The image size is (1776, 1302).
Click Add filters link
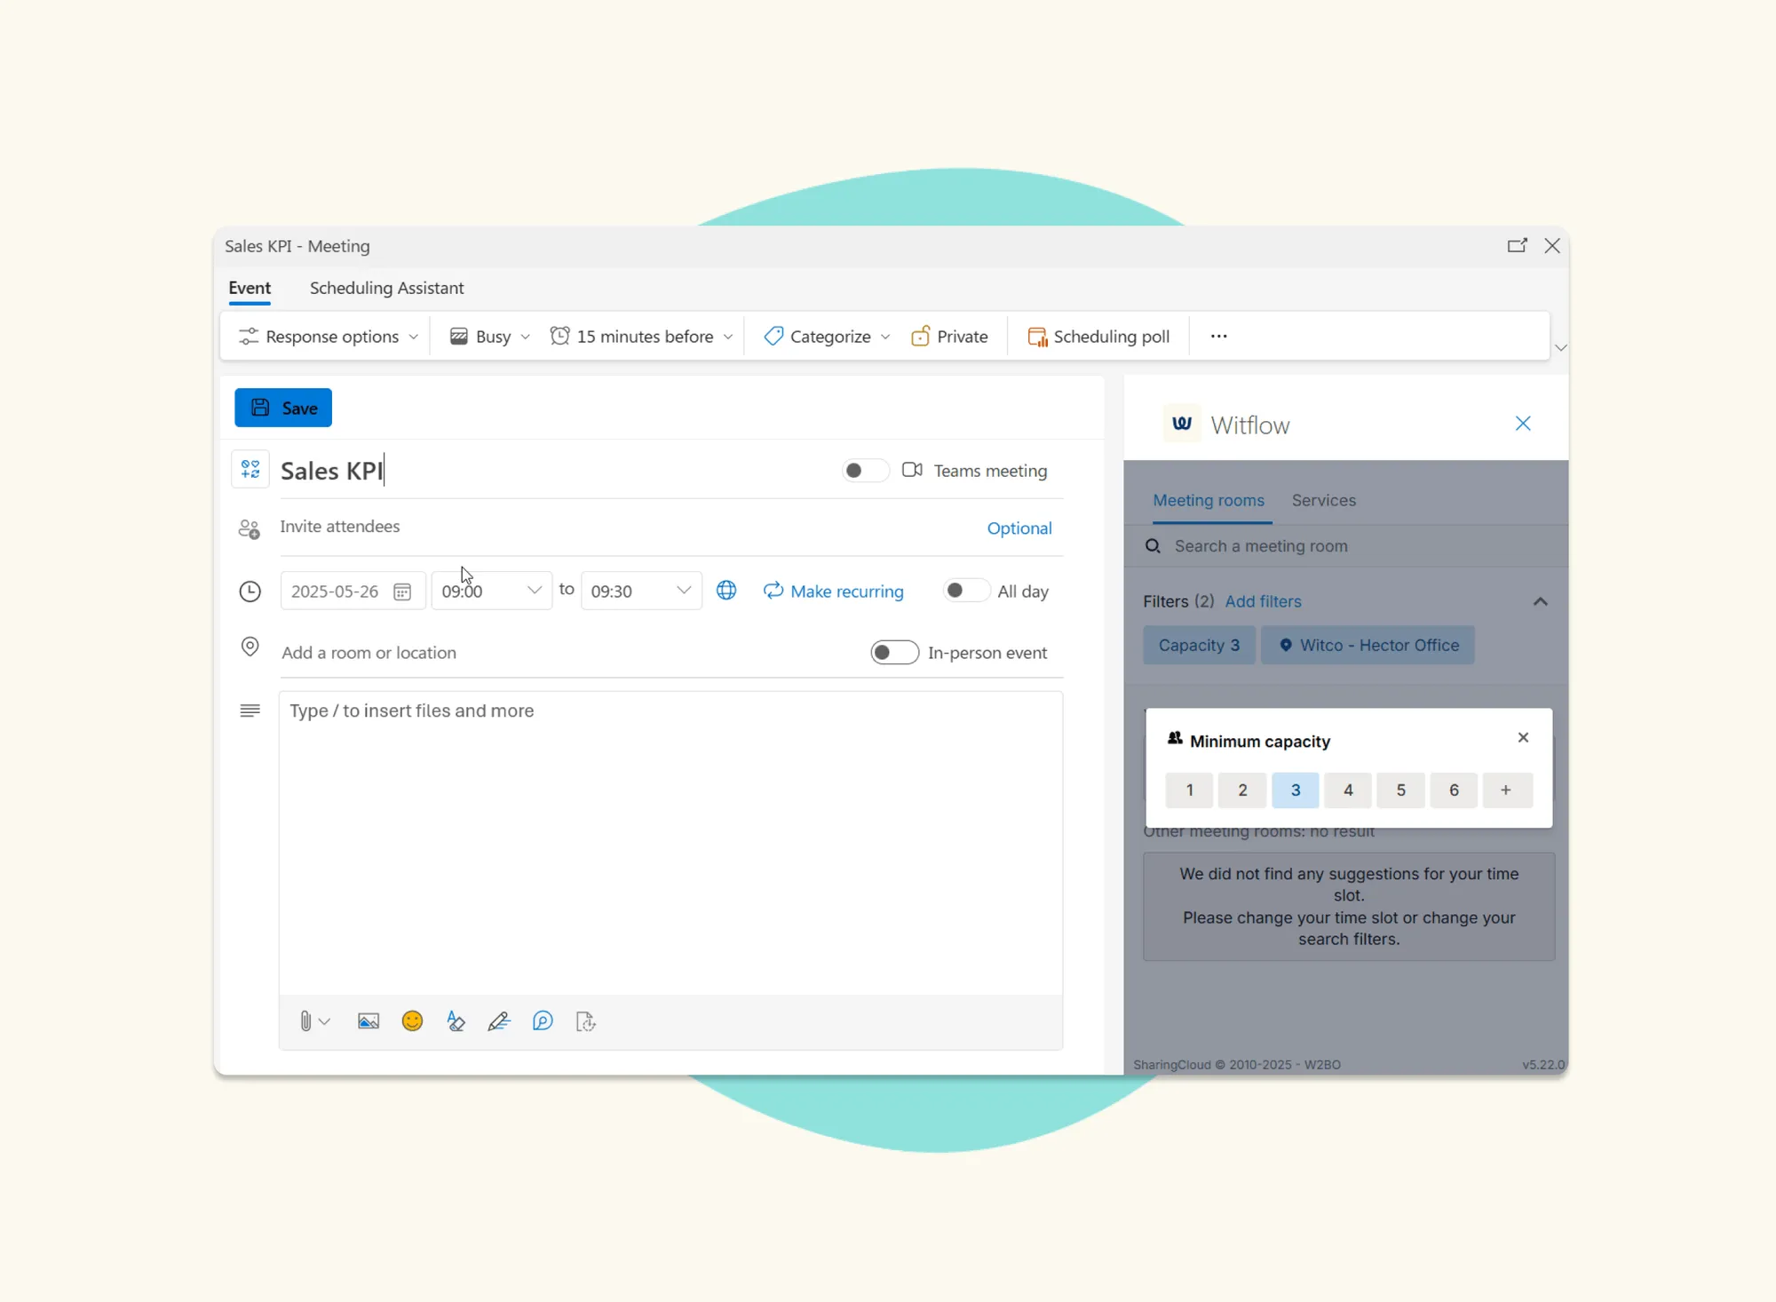pos(1263,601)
